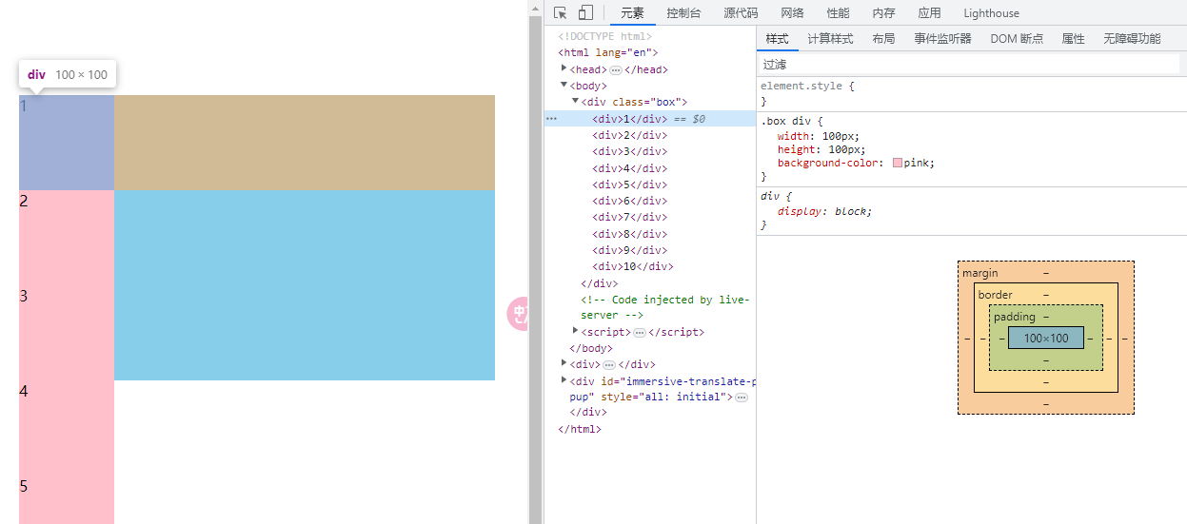
Task: Click the ellipsis badge inside the head tag
Action: 616,69
